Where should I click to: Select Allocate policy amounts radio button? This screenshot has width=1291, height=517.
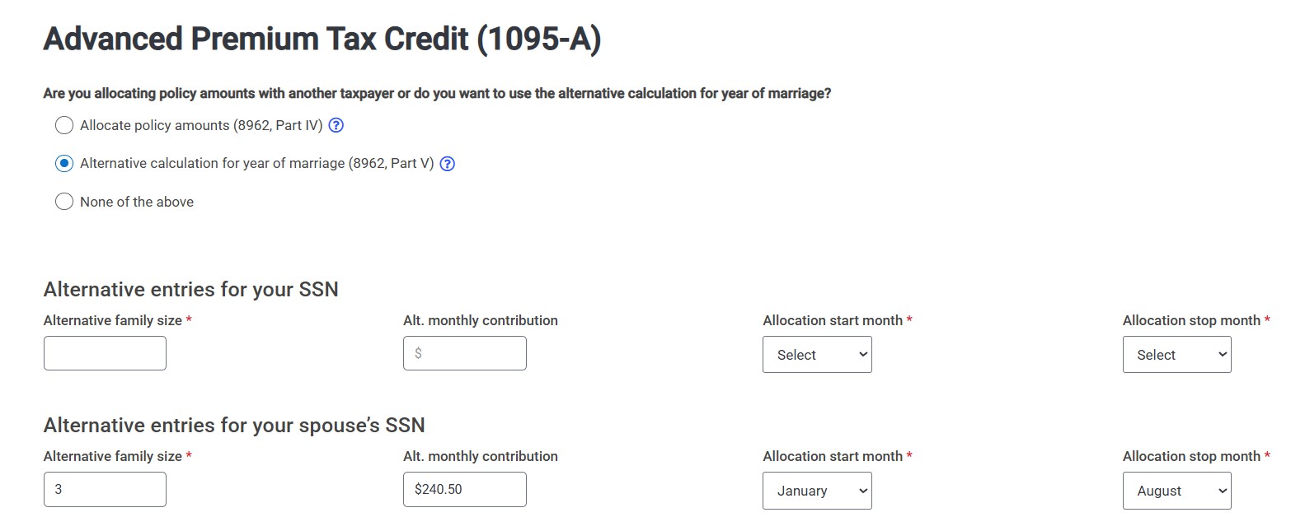(64, 126)
